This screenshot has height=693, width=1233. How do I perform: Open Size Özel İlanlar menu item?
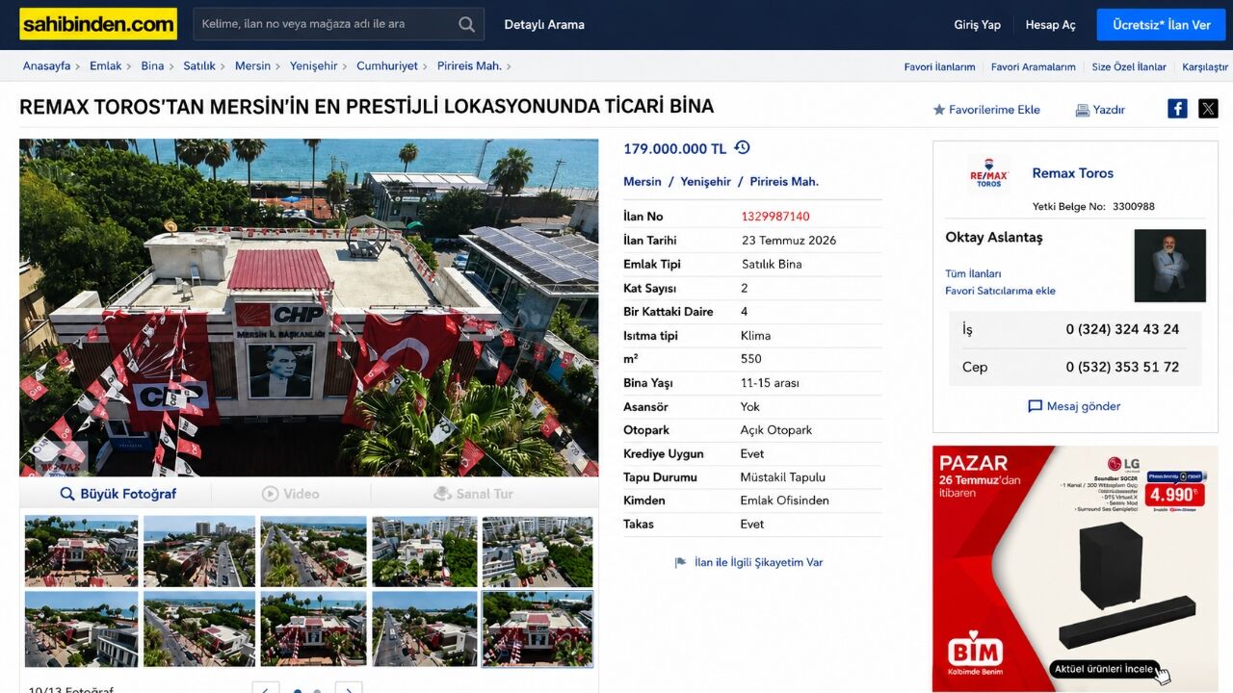pos(1129,67)
